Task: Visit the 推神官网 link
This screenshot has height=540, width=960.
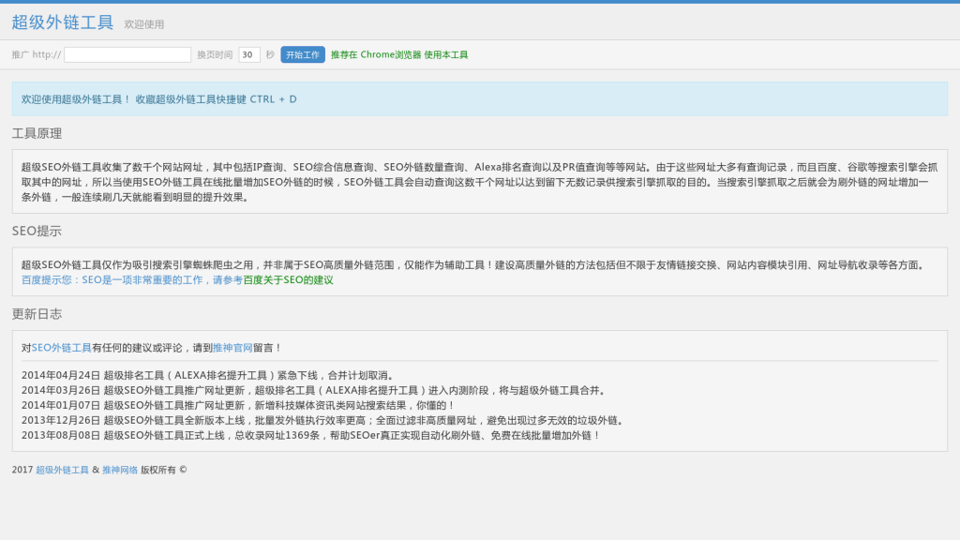Action: (232, 348)
